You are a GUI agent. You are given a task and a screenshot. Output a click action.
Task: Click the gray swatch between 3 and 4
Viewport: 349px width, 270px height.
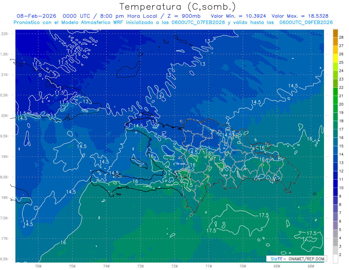tap(335, 242)
